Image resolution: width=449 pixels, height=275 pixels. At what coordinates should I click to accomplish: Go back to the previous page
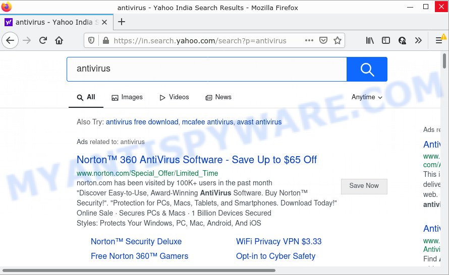10,41
